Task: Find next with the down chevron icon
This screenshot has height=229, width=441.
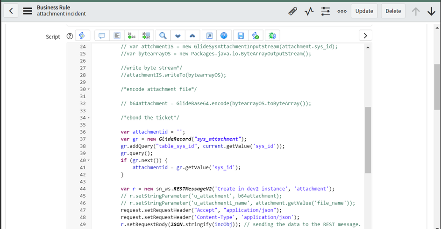Action: coord(178,36)
